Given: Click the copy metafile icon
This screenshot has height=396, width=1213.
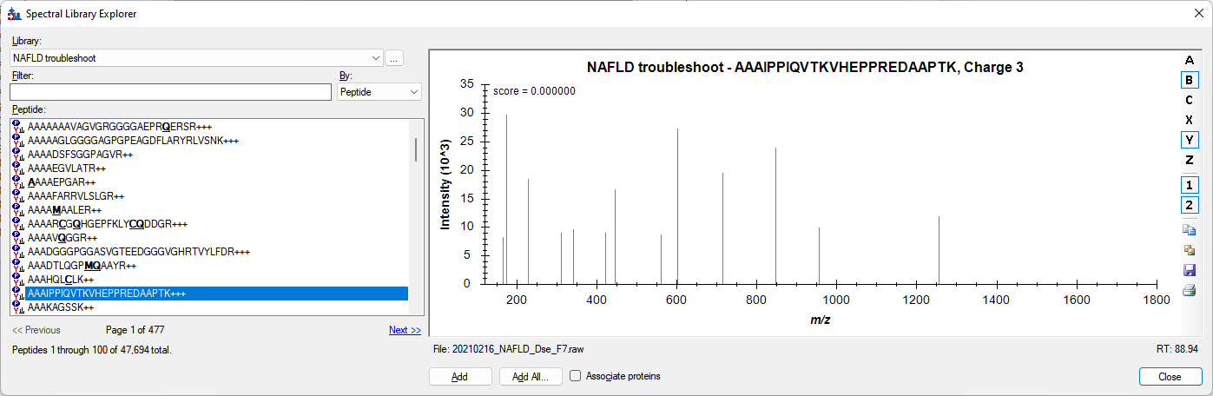Looking at the screenshot, I should tap(1189, 250).
